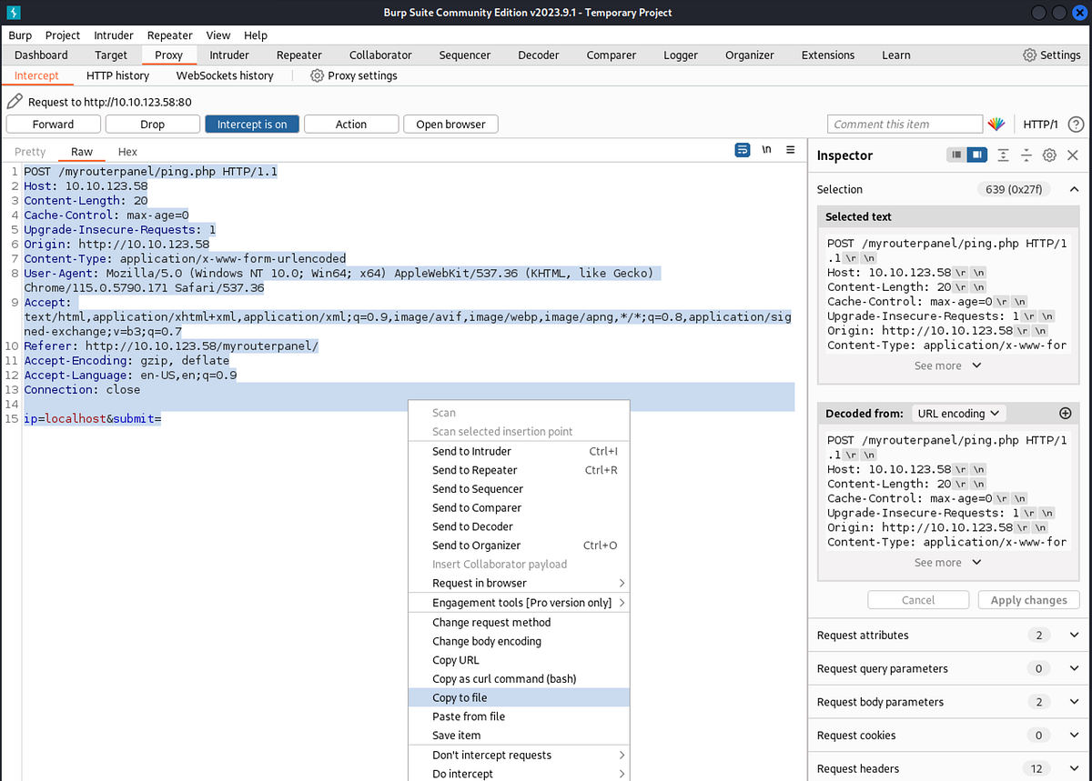Open Do intercept submenu
1092x781 pixels.
(518, 774)
